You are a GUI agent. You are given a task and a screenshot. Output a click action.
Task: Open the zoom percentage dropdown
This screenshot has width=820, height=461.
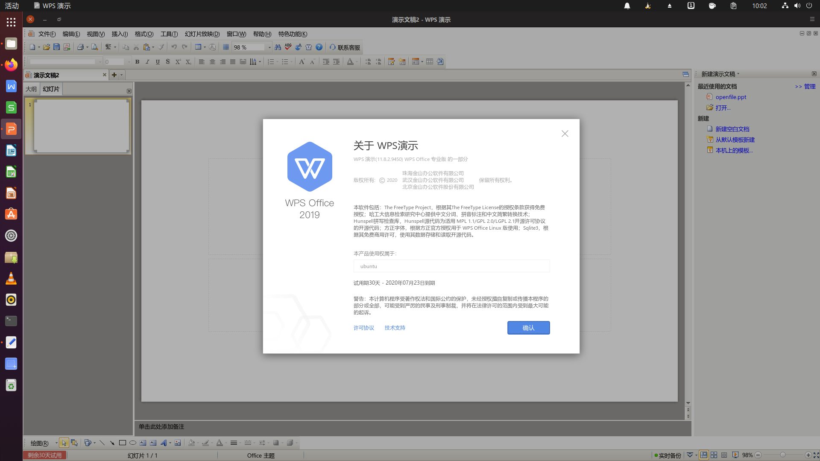[x=269, y=47]
